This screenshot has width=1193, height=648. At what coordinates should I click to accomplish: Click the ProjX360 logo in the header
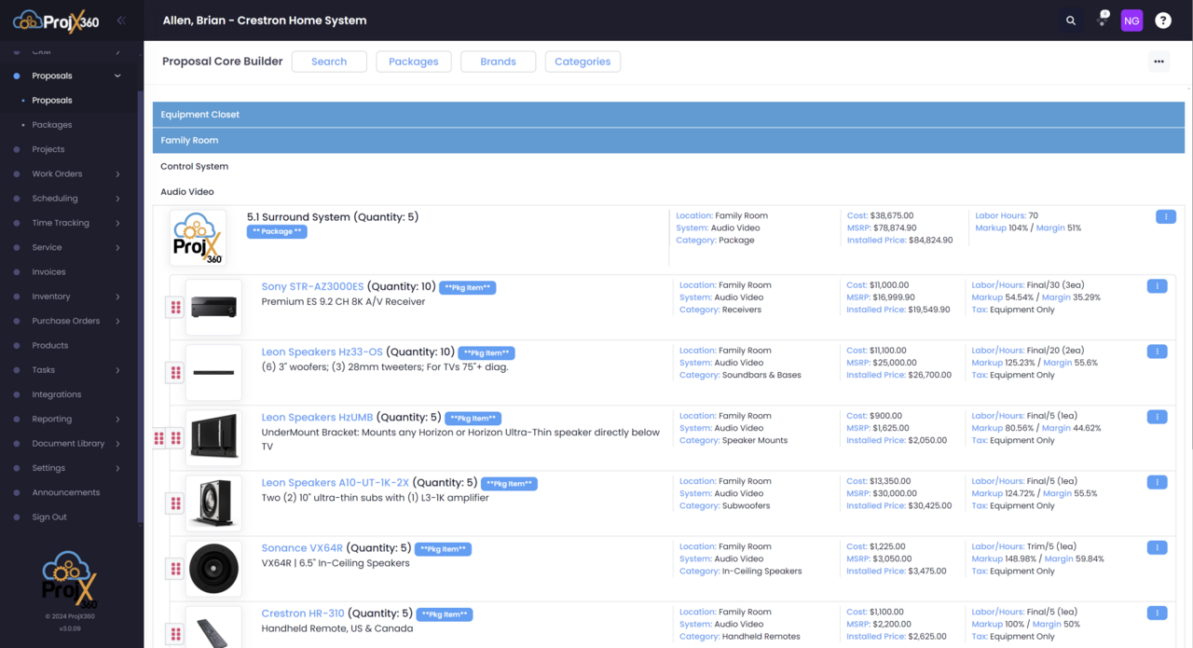(54, 20)
